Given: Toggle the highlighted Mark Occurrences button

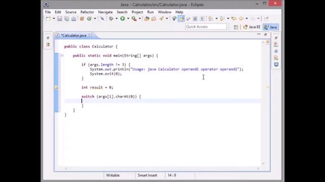Looking at the screenshot, I should [x=181, y=19].
